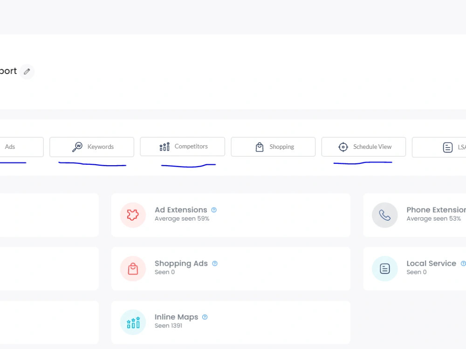Click the help icon next to Ad Extensions
Screen dimensions: 466x349
point(214,210)
